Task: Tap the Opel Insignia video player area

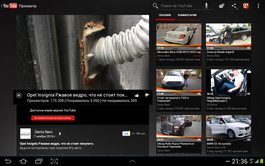Action: 83,52
